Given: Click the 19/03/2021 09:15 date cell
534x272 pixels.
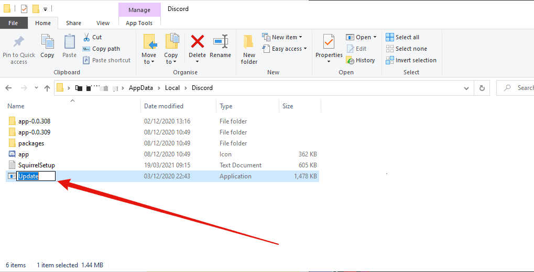Looking at the screenshot, I should coord(167,165).
